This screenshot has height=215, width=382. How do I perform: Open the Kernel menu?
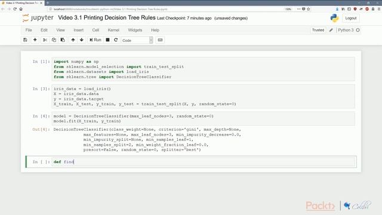tap(113, 30)
